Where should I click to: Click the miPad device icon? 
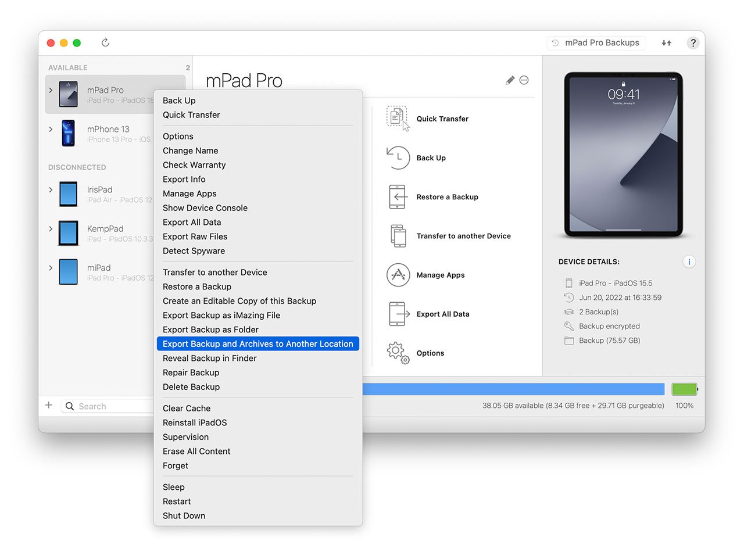pos(69,272)
